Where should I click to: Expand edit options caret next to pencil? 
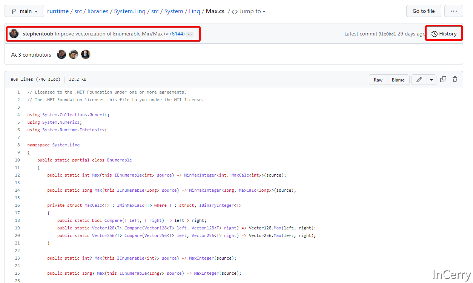pos(432,80)
